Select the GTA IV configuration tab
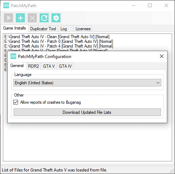Screen dimensions: 175x174 tap(65, 66)
